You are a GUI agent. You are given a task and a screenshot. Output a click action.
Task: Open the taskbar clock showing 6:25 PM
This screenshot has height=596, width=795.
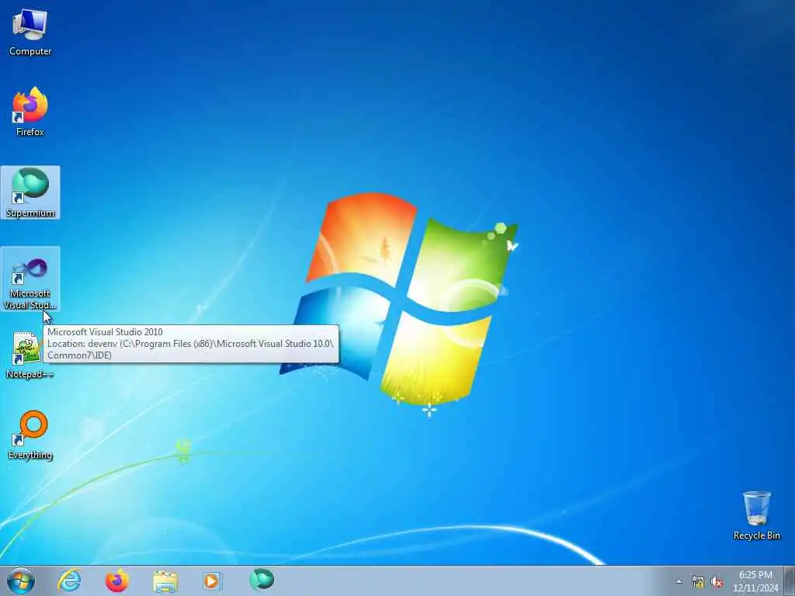[x=755, y=581]
